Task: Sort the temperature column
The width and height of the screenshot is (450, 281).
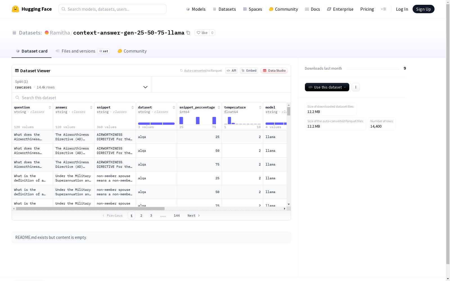Action: [260, 107]
